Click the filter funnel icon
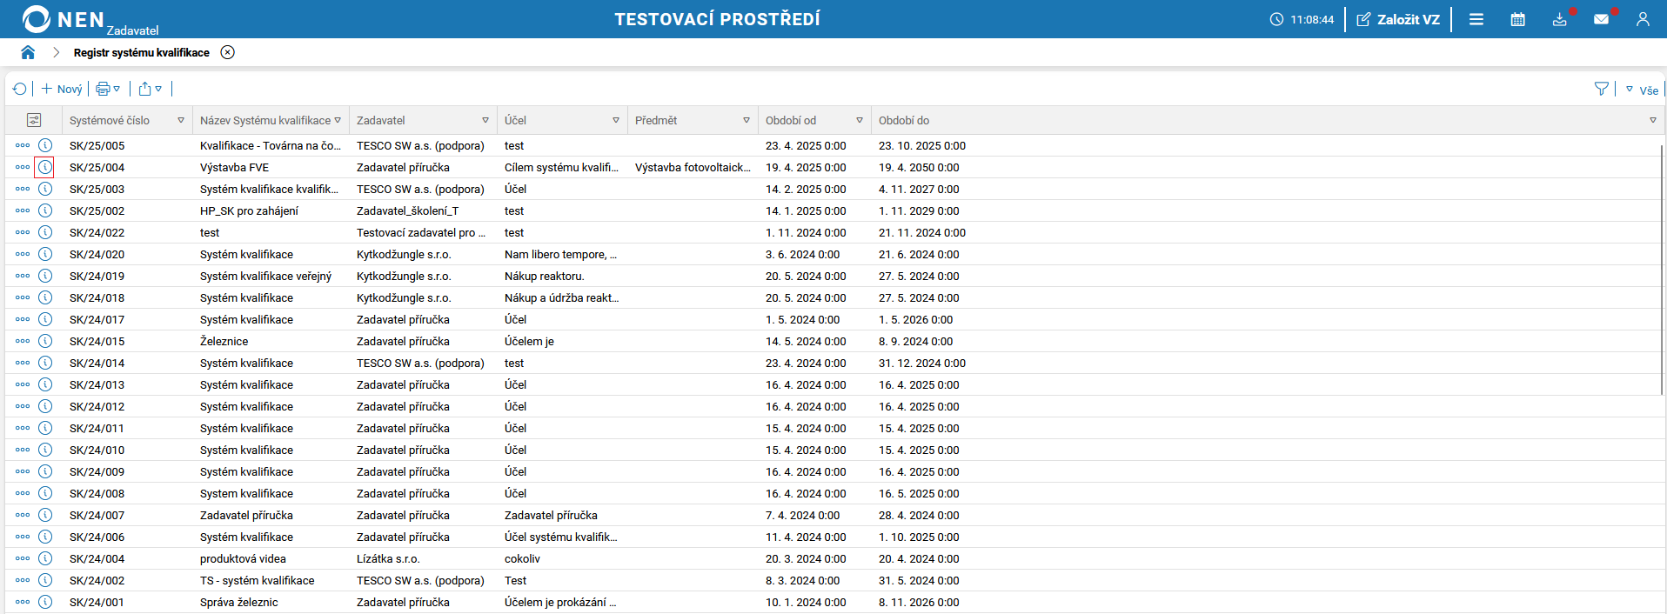 pos(1601,89)
